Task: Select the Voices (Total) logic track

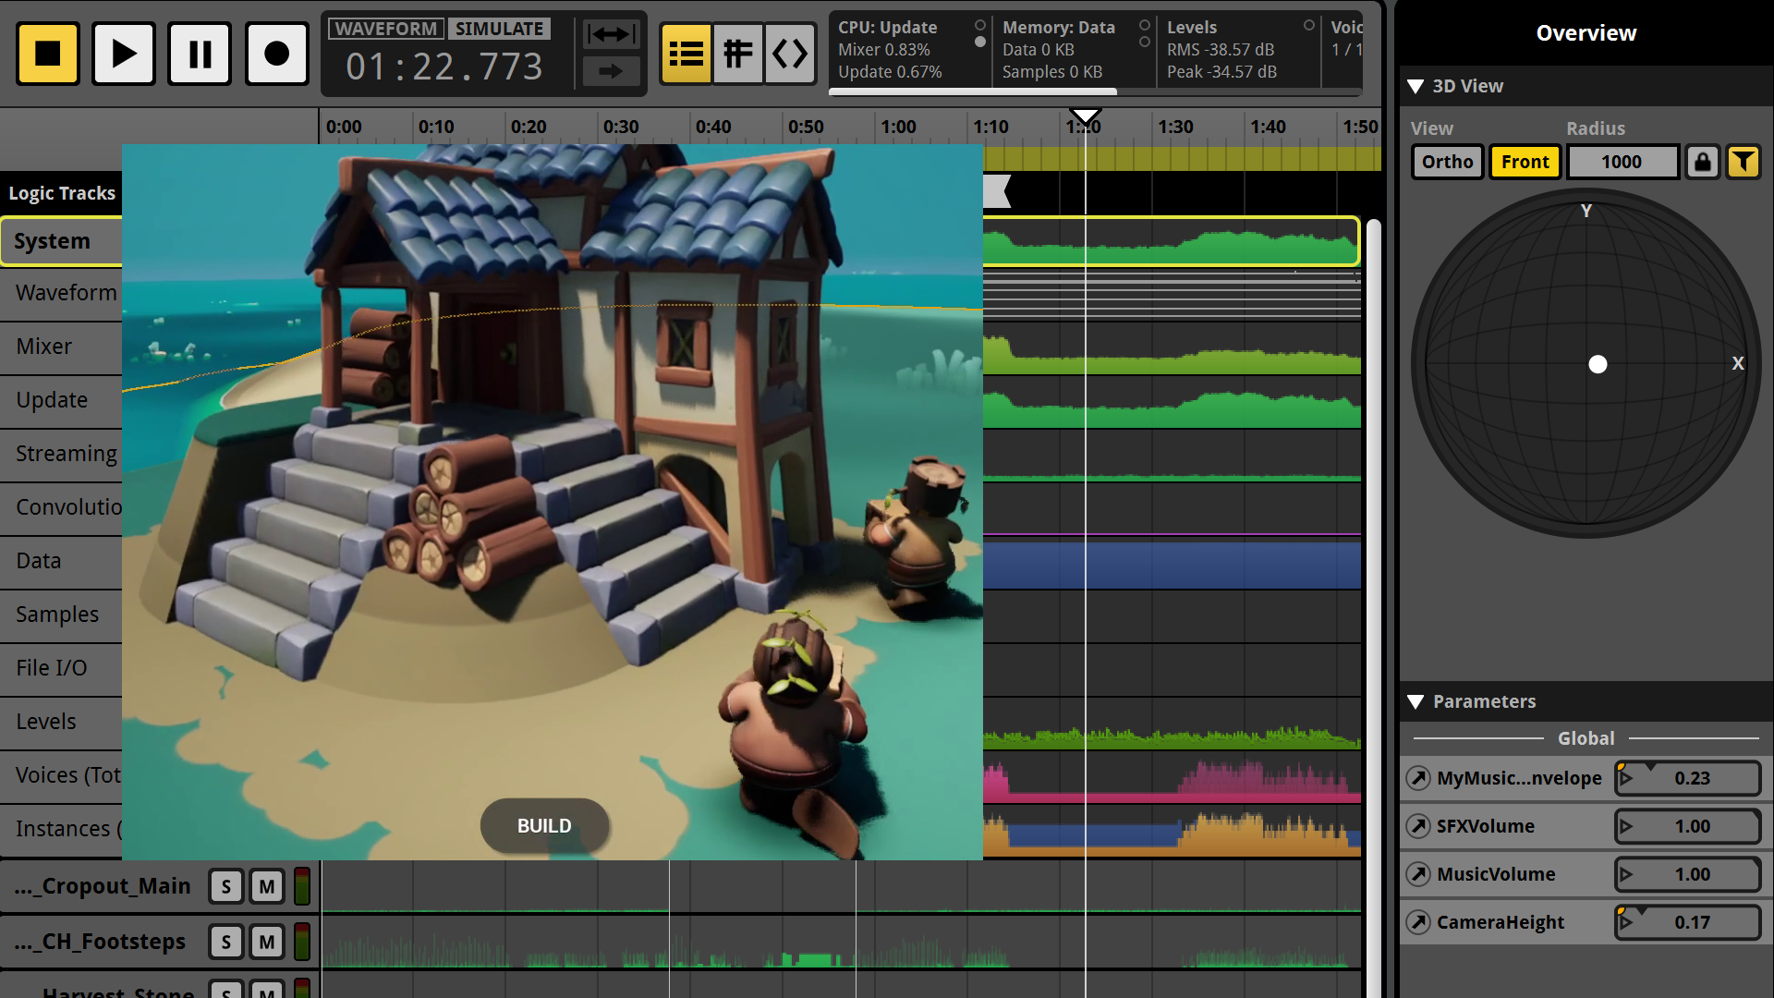Action: 61,776
